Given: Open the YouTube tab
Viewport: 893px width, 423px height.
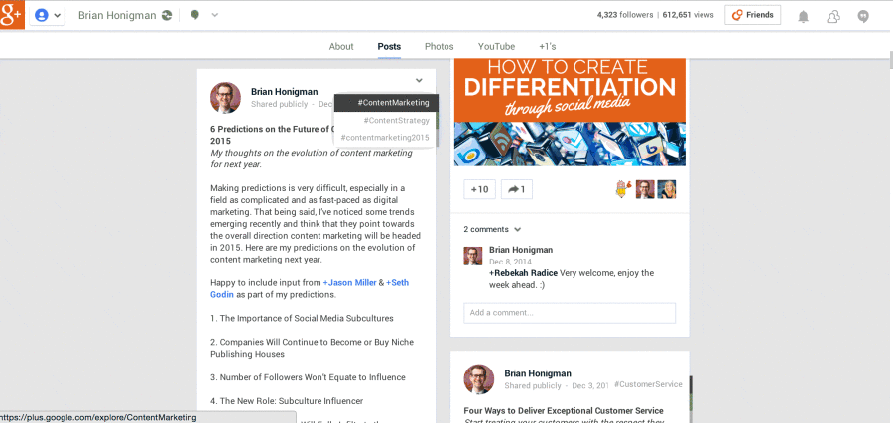Looking at the screenshot, I should [496, 46].
